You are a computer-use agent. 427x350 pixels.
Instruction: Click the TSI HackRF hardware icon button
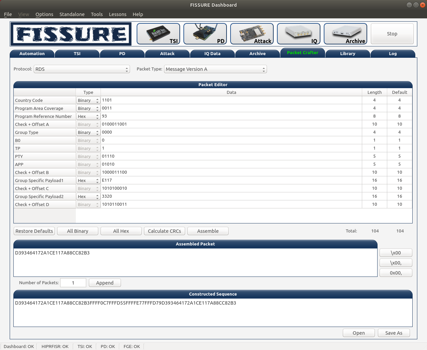(158, 34)
